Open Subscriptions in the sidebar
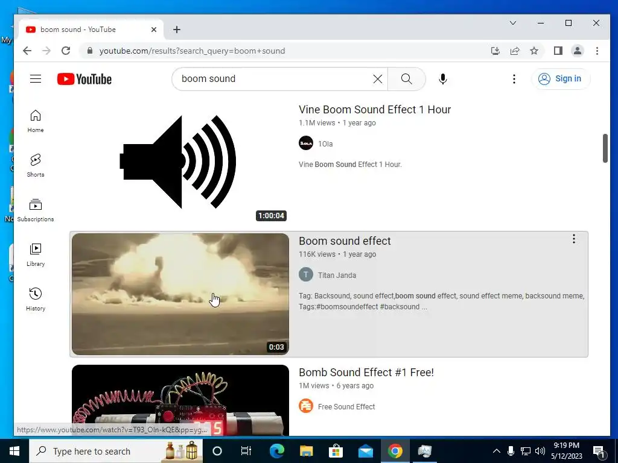The width and height of the screenshot is (618, 463). [x=36, y=210]
